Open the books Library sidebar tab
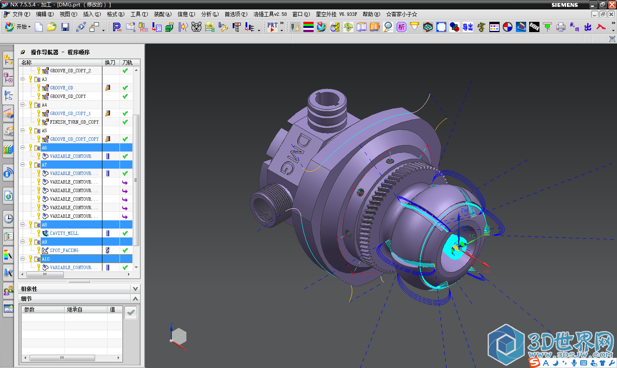 pyautogui.click(x=8, y=149)
